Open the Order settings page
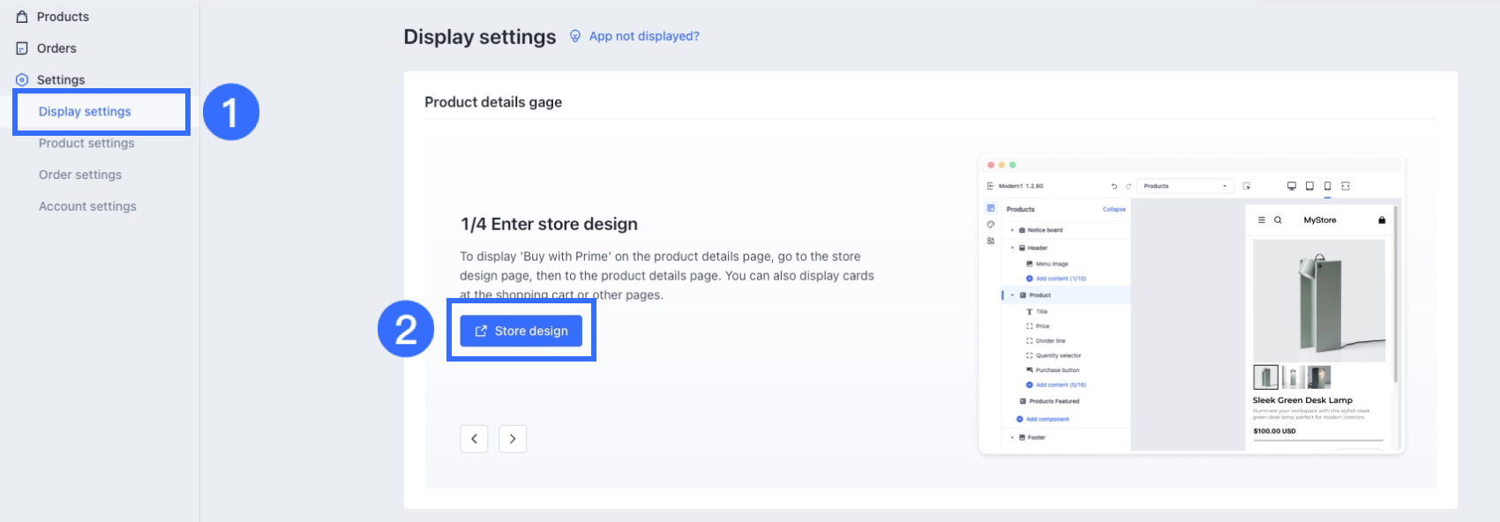 pos(80,175)
